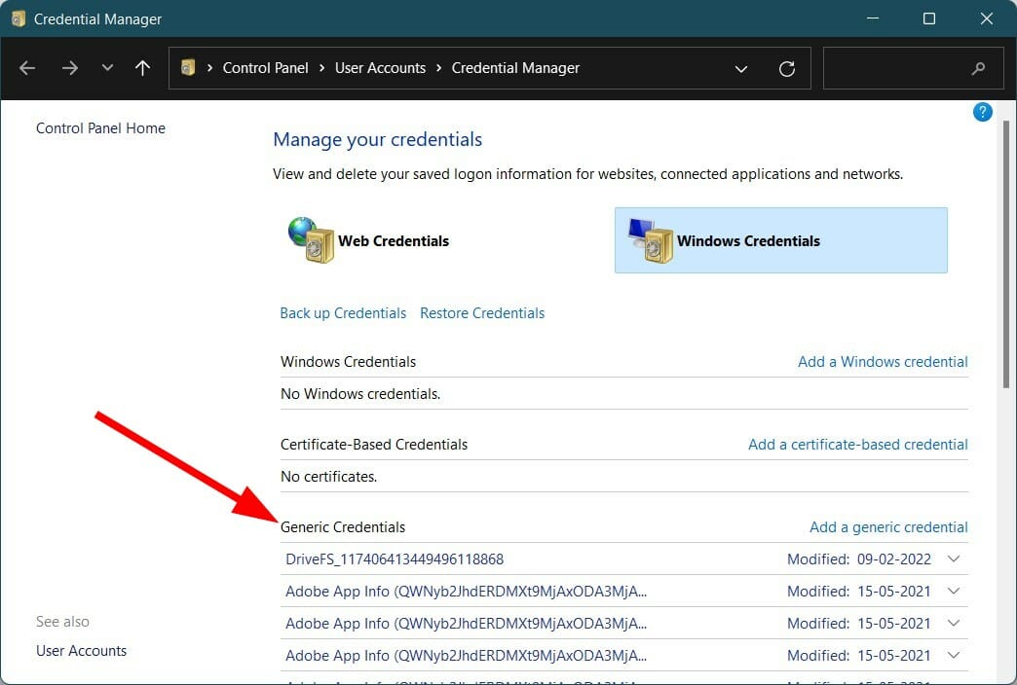Navigate to User Accounts via breadcrumb
Image resolution: width=1017 pixels, height=685 pixels.
click(x=380, y=67)
